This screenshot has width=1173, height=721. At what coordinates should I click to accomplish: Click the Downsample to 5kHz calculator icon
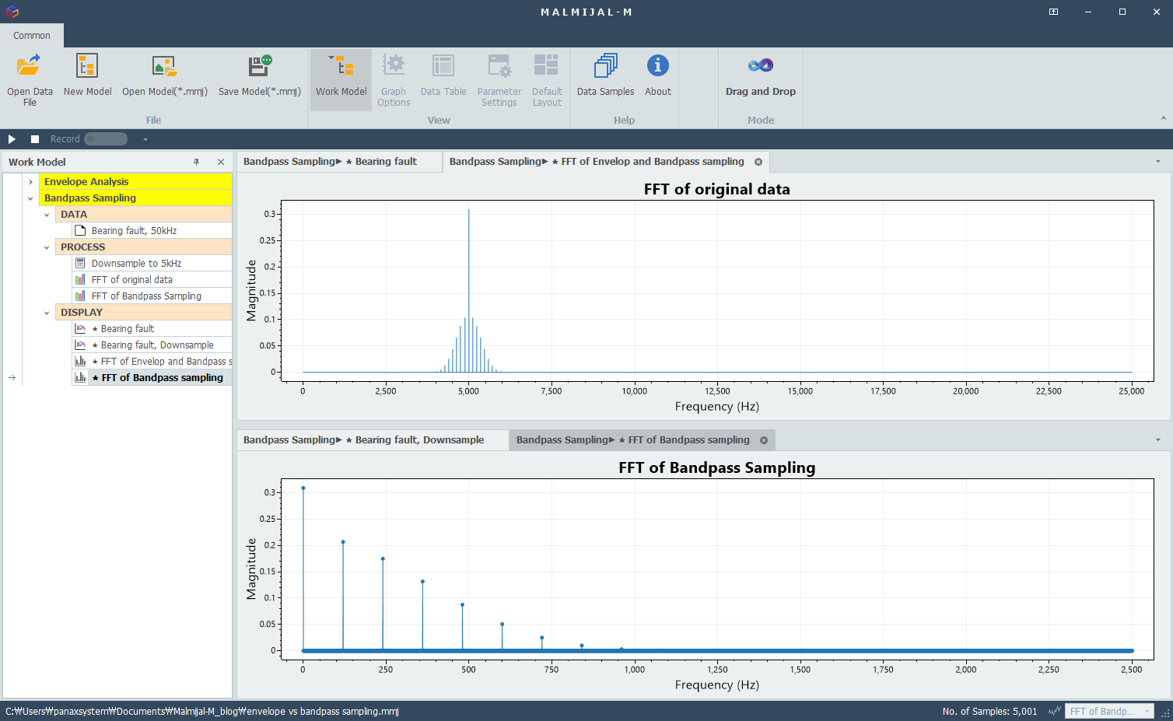80,263
